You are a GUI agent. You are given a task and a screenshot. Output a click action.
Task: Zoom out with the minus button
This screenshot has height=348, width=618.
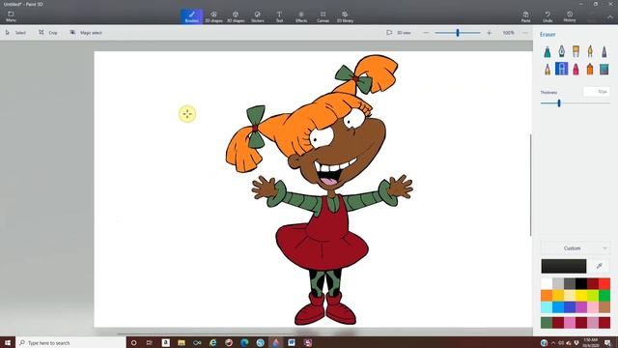426,33
